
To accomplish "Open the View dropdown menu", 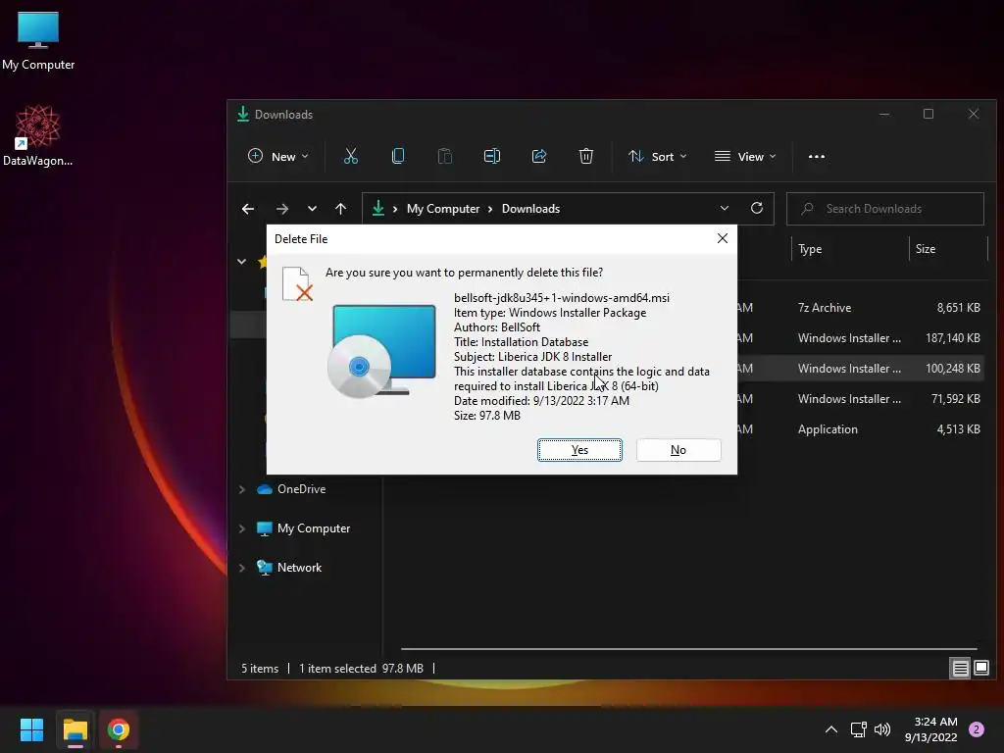I will pyautogui.click(x=745, y=156).
